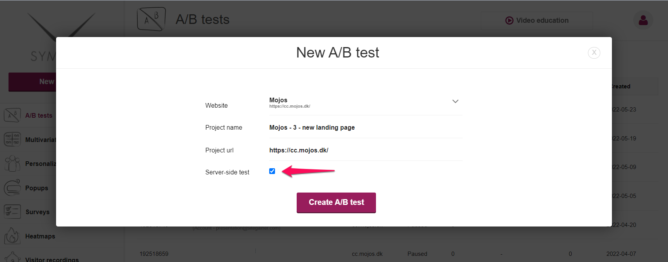Go to Visitor recordings menu item
The width and height of the screenshot is (668, 262).
(x=52, y=259)
